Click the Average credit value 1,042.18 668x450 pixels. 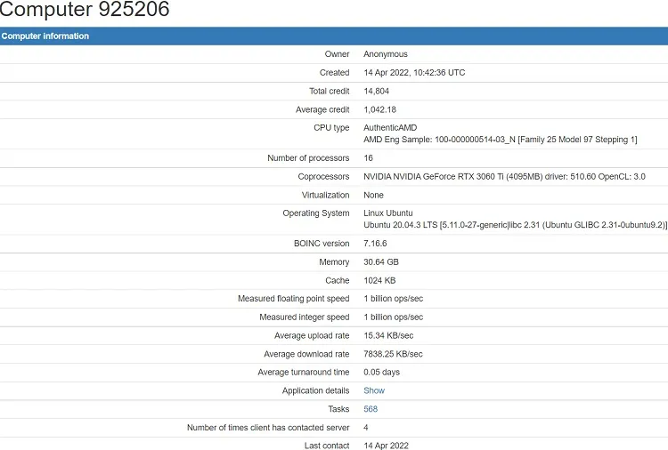pyautogui.click(x=379, y=109)
